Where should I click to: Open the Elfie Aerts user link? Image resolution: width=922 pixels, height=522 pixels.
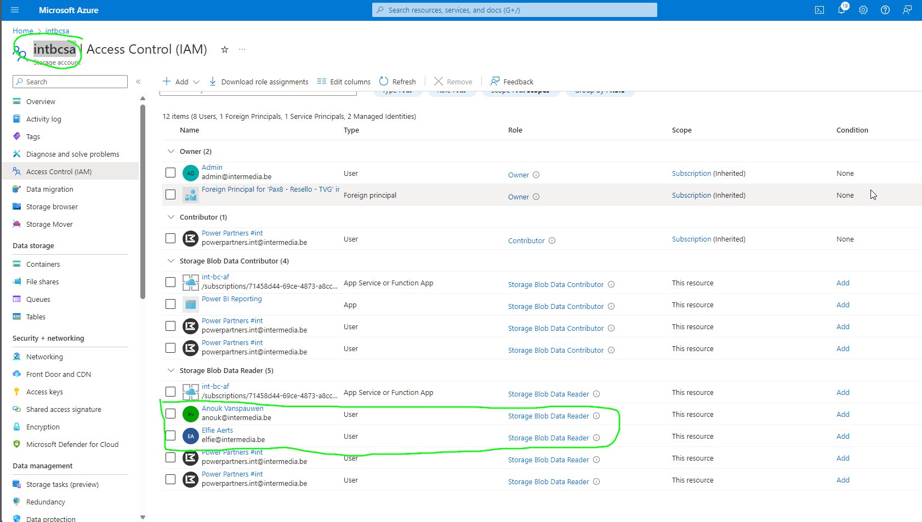[x=217, y=431]
